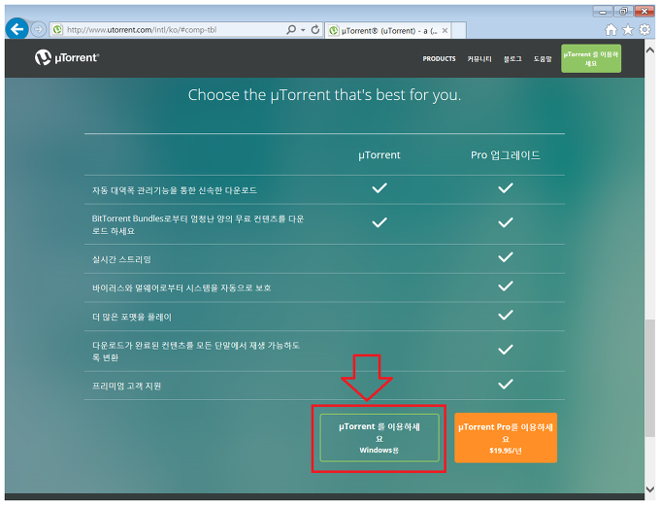Click the 'Choose the µTorrent' heading
660x505 pixels.
click(x=324, y=95)
